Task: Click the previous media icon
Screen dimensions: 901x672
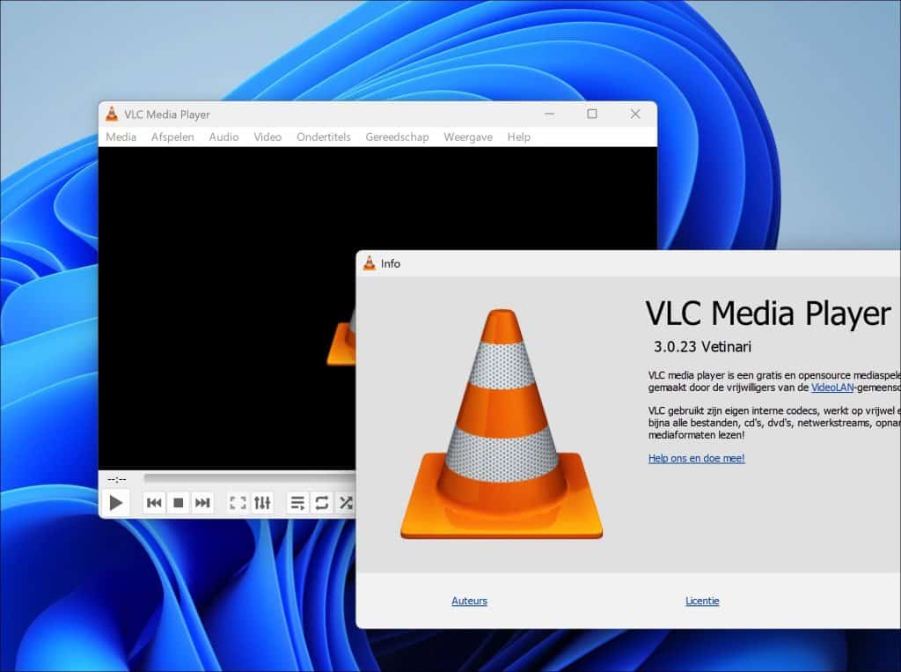Action: tap(154, 502)
